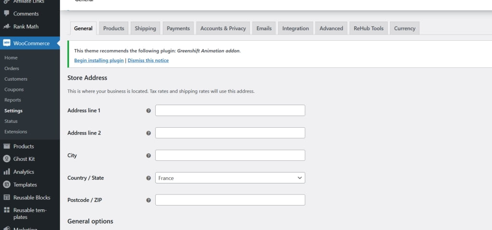Viewport: 492px width, 230px height.
Task: Click the Reusable Blocks table icon
Action: click(x=7, y=198)
